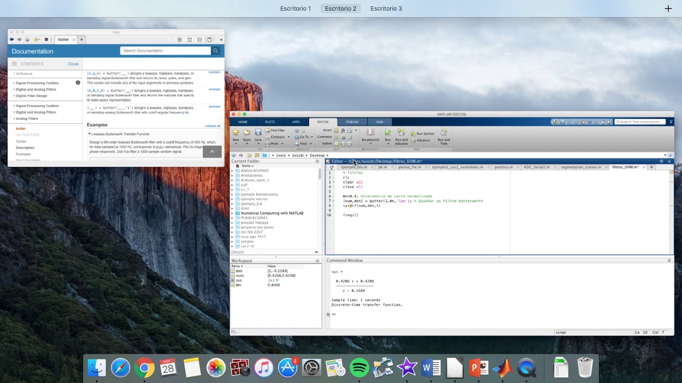Open the Breakpoints dropdown
Viewport: 682px width, 383px height.
pyautogui.click(x=370, y=140)
